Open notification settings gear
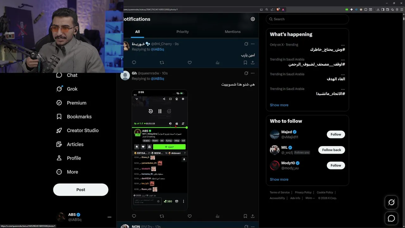 tap(253, 19)
